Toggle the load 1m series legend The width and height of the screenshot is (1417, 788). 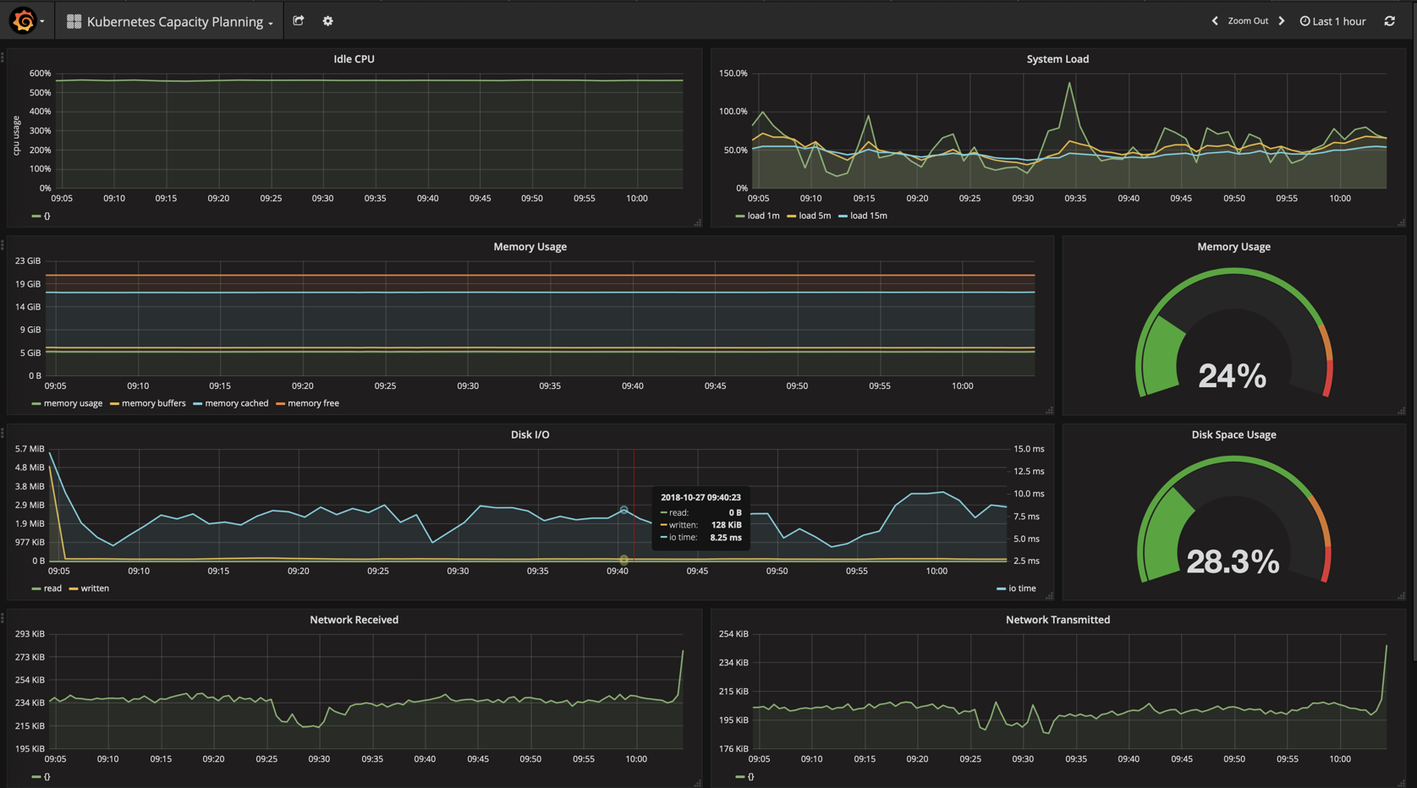[x=763, y=216]
